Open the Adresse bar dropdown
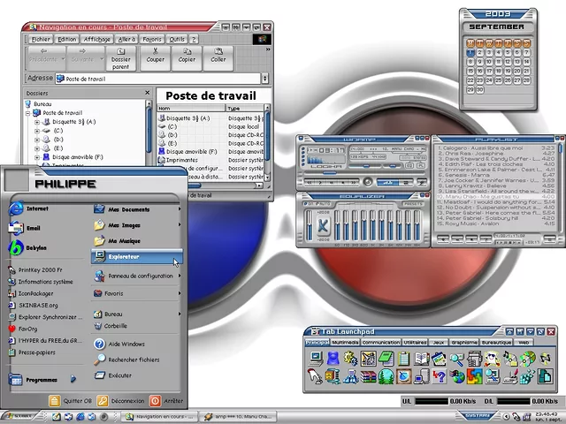 (x=266, y=79)
